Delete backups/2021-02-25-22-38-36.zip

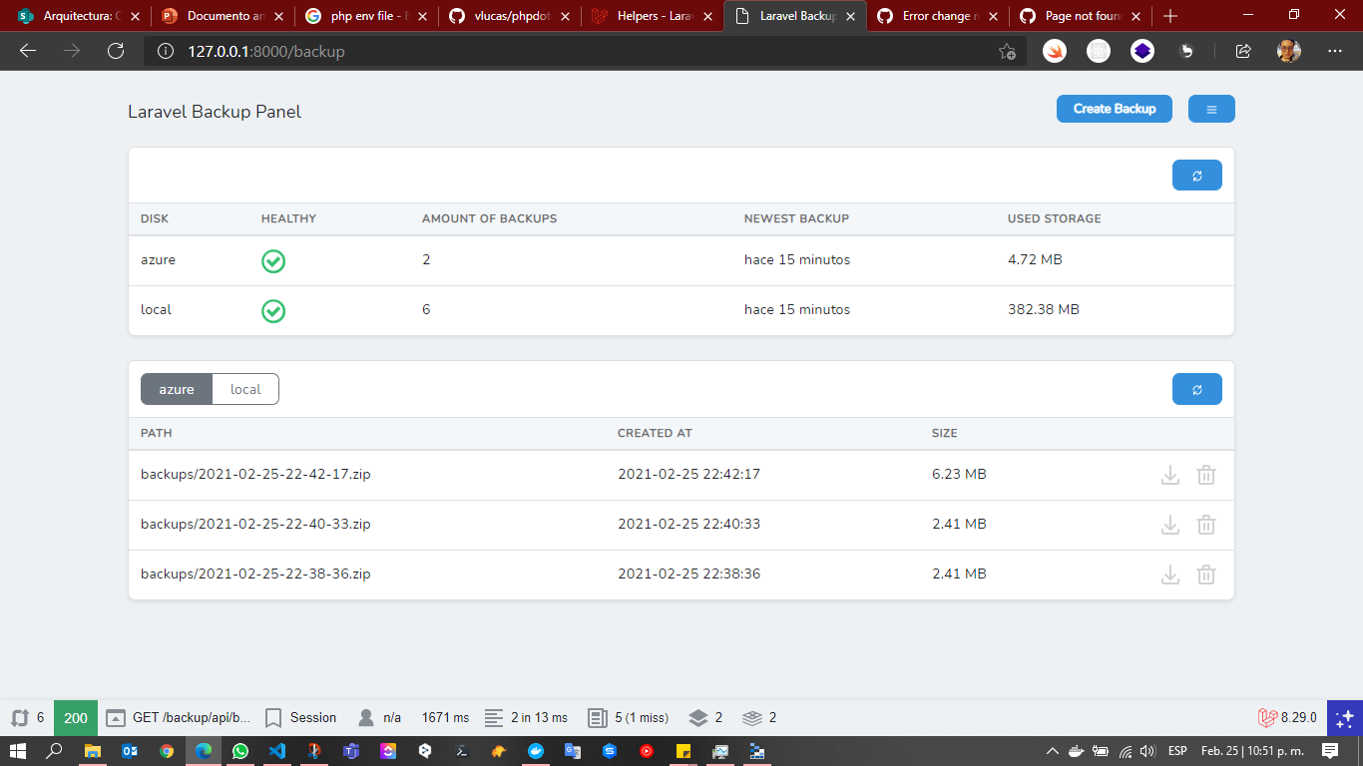point(1206,574)
